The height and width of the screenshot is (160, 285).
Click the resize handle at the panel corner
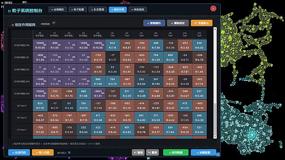point(218,155)
